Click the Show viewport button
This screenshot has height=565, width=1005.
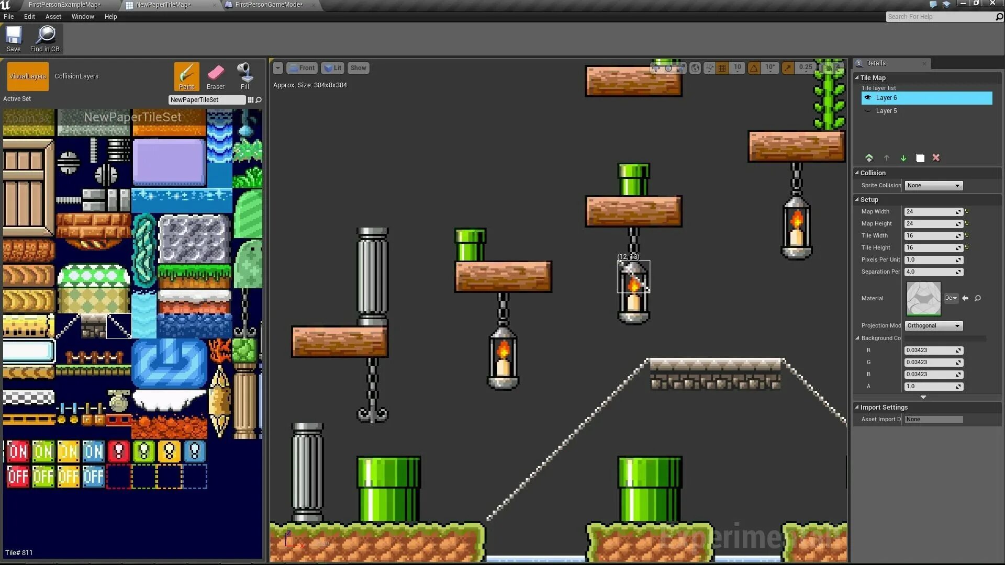pyautogui.click(x=358, y=68)
